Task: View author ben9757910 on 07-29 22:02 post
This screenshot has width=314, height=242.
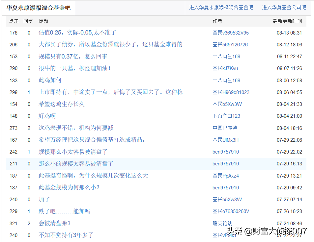Action: click(x=226, y=152)
